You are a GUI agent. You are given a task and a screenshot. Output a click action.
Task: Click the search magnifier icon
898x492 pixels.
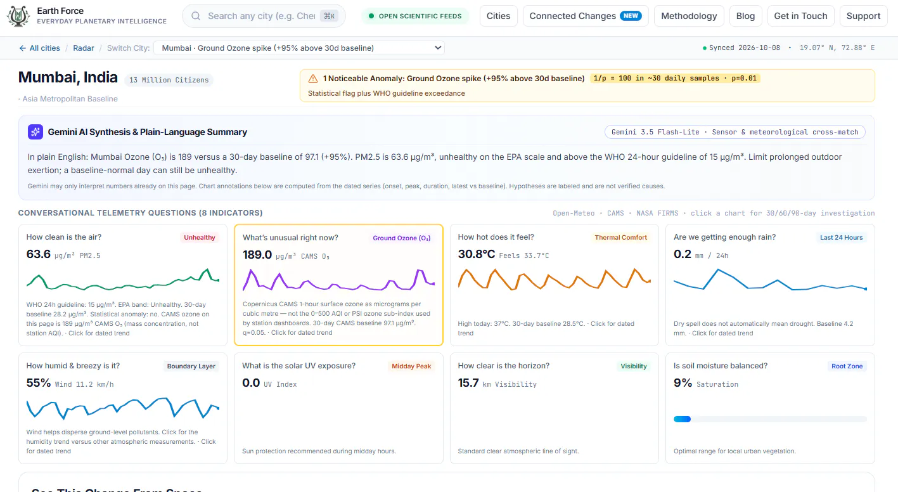coord(196,16)
